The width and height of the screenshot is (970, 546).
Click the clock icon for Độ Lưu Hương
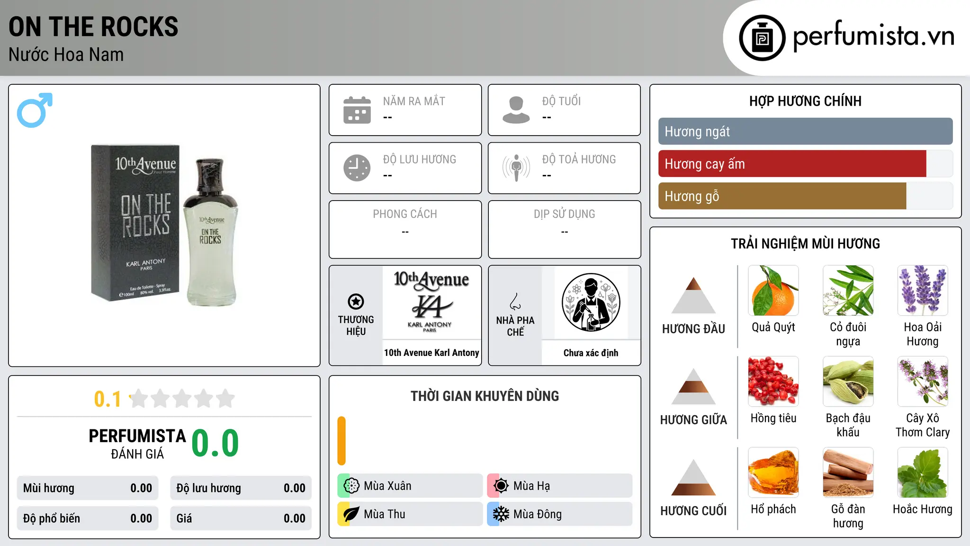click(357, 168)
